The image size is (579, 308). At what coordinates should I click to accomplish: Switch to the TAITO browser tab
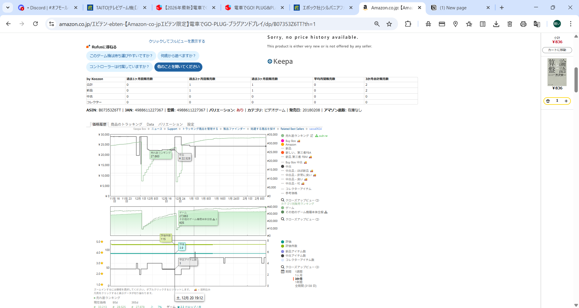coord(117,8)
